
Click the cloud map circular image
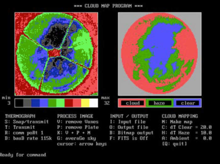tap(160, 54)
